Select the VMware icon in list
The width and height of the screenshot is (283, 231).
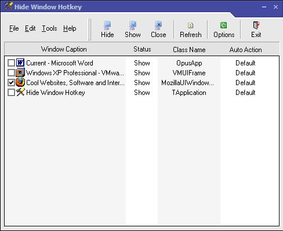20,72
